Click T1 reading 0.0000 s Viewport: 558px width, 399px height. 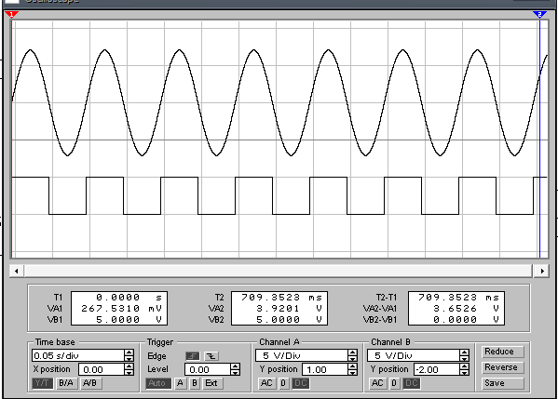[129, 297]
